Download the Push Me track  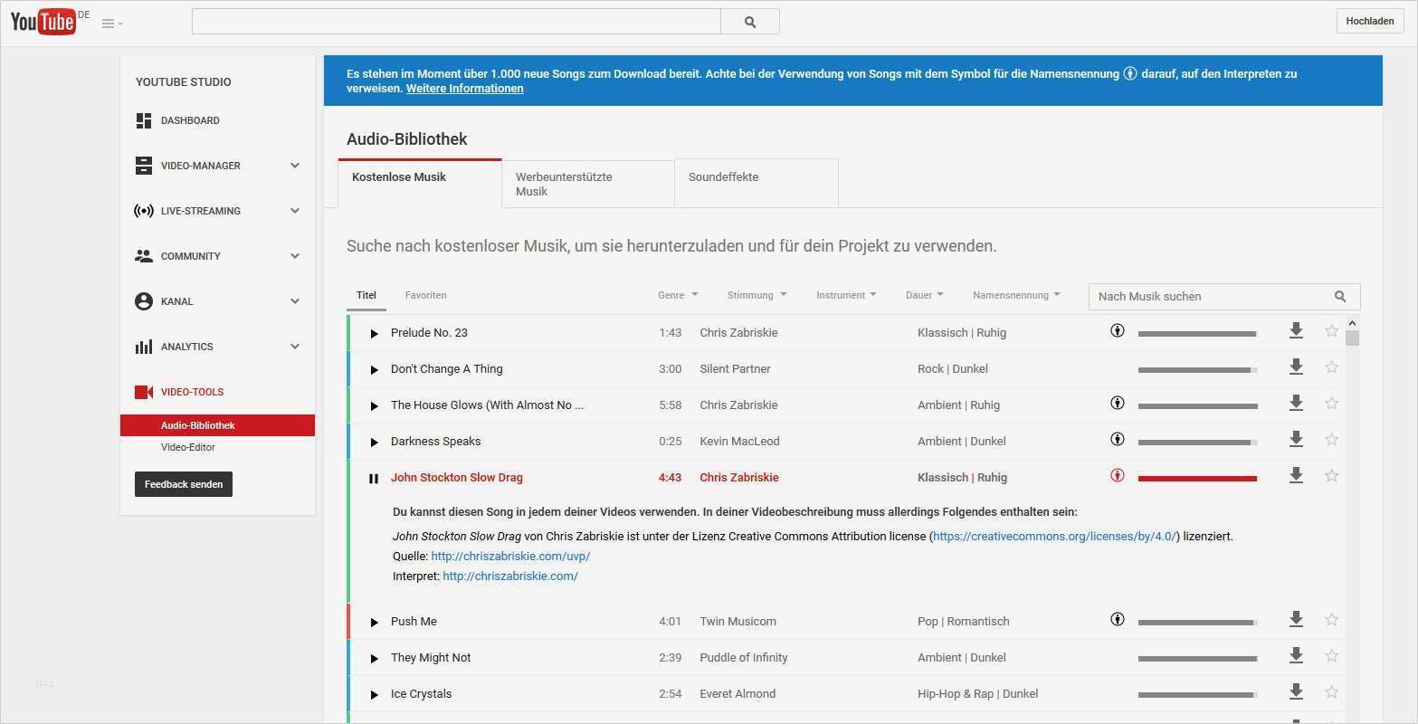pos(1296,620)
